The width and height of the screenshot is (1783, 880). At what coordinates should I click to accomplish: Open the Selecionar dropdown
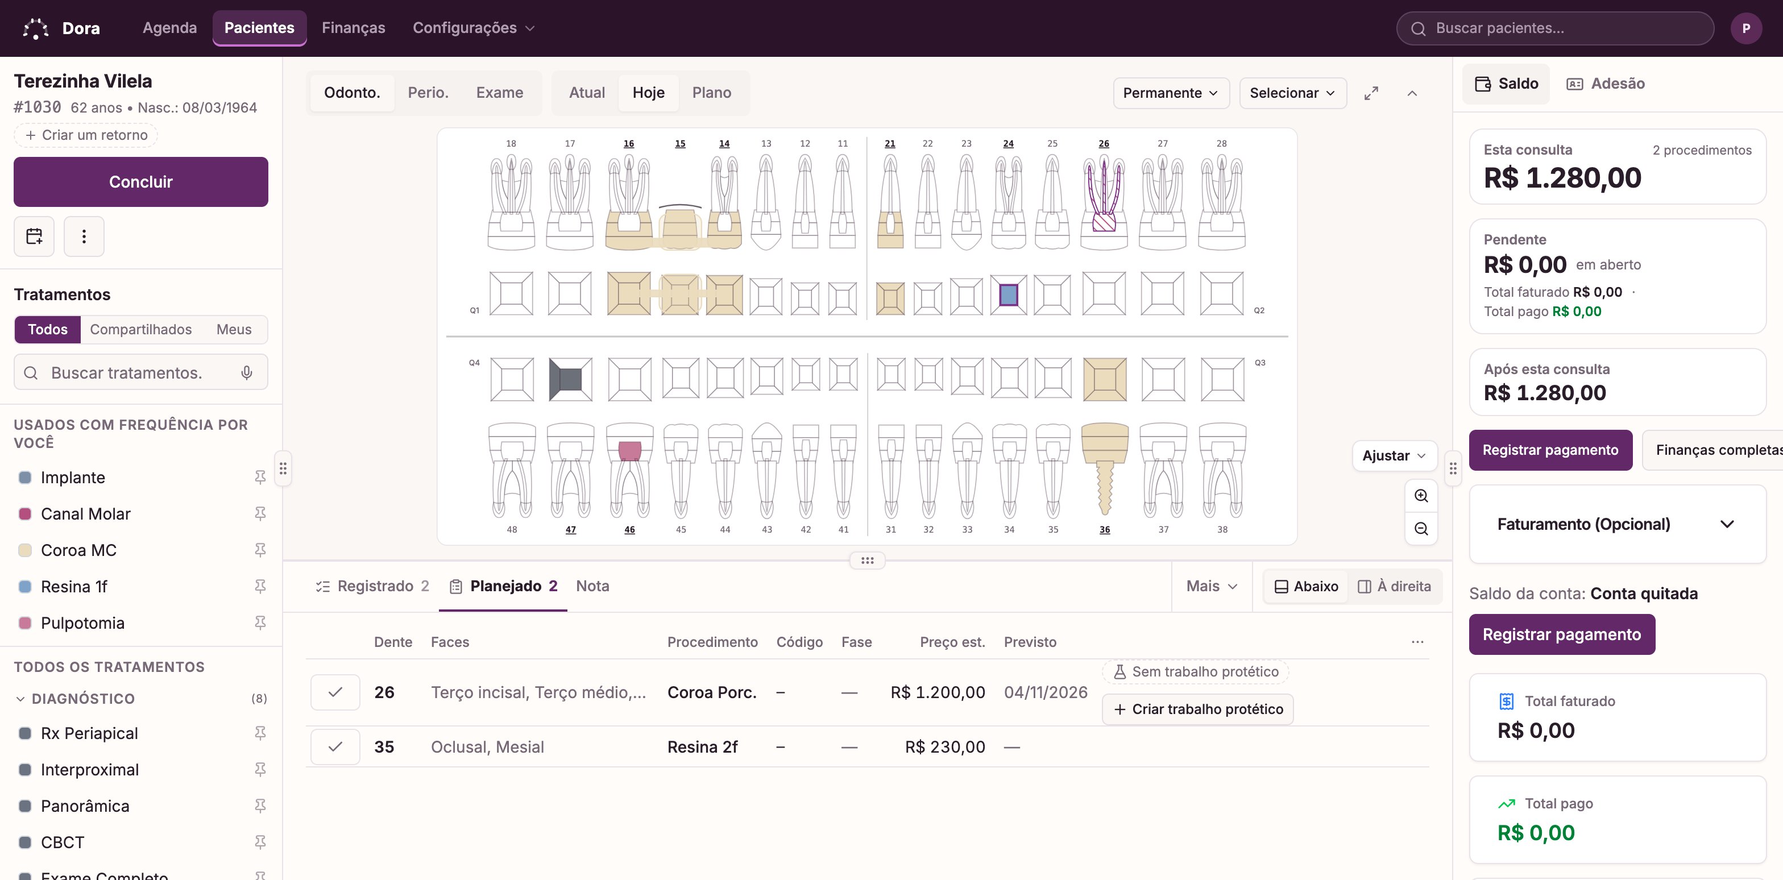(x=1292, y=93)
